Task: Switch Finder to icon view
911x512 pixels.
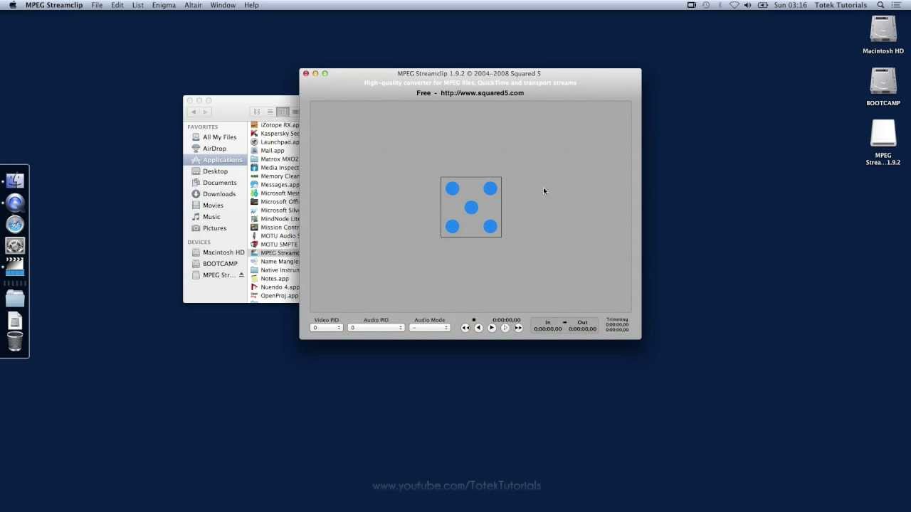Action: 257,112
